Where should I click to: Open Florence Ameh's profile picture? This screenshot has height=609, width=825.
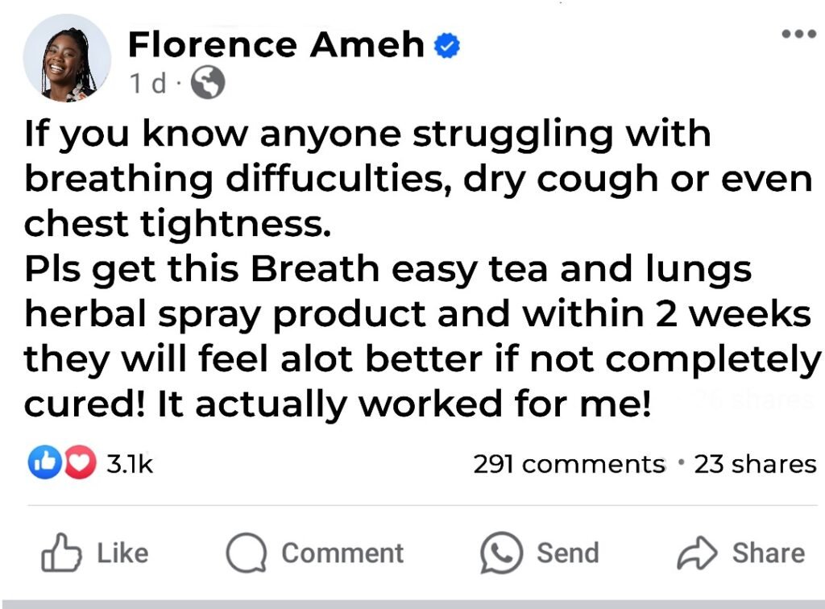click(67, 58)
